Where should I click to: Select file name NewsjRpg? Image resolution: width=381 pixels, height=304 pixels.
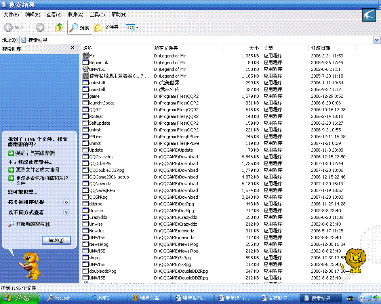coord(99,244)
